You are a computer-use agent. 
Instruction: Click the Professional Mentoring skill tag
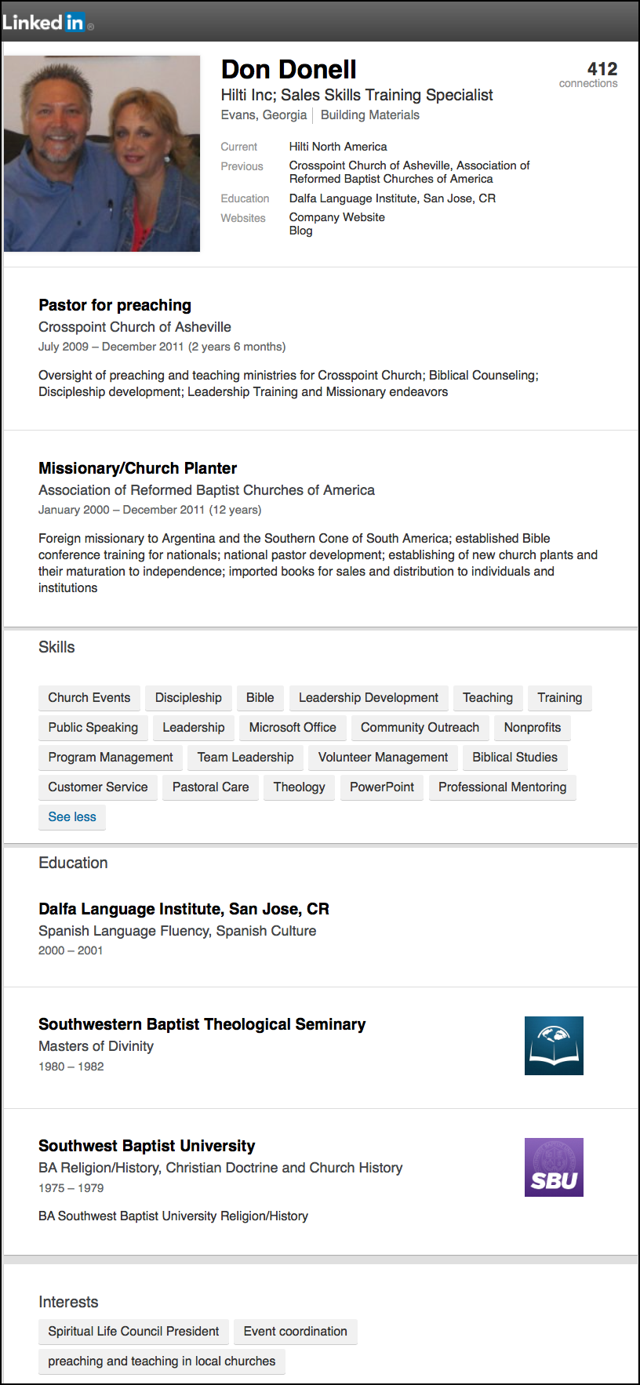(x=502, y=787)
